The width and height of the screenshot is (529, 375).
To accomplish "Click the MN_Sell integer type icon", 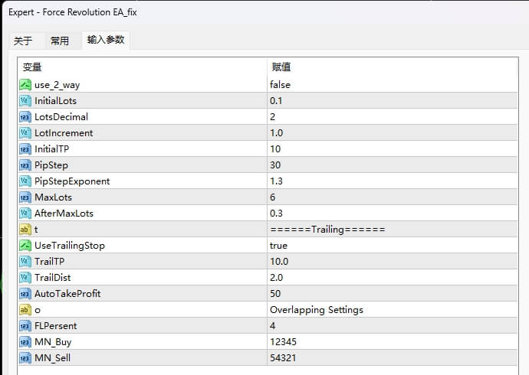I will tap(25, 358).
